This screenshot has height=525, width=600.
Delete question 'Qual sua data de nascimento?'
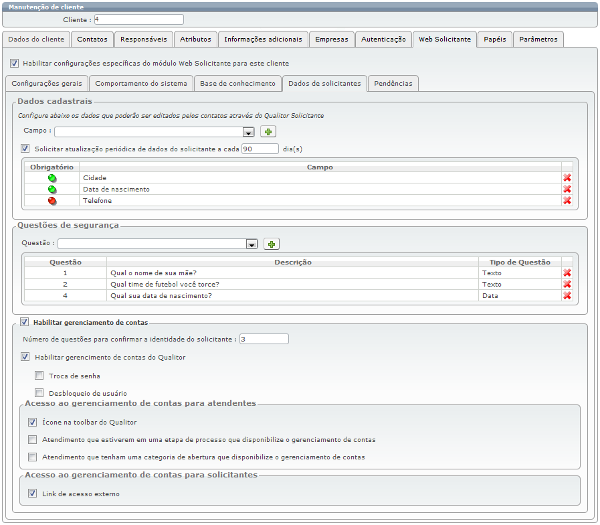coord(567,295)
